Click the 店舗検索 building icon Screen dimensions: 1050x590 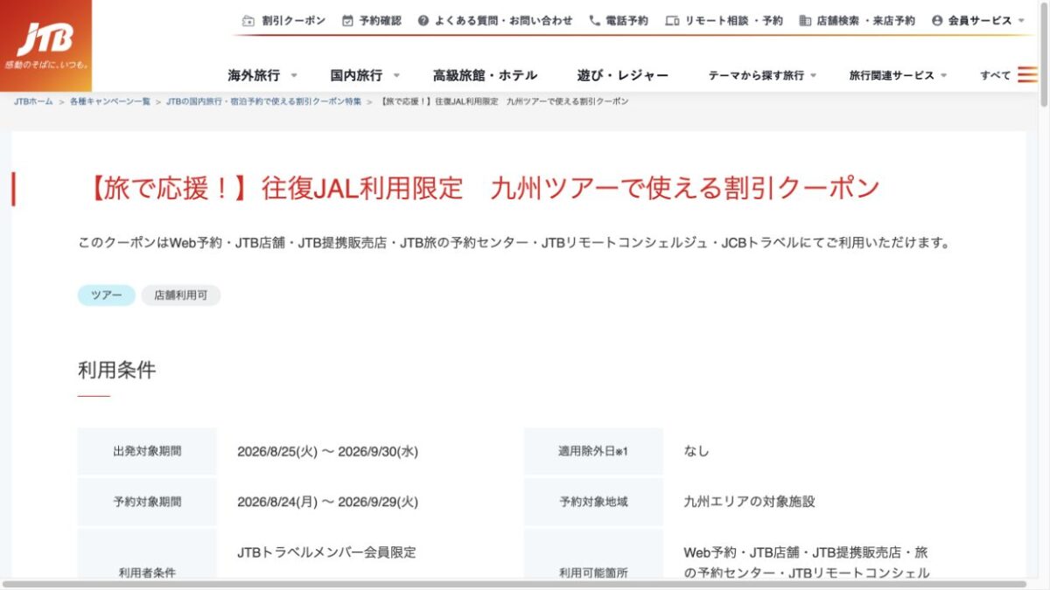click(x=804, y=20)
